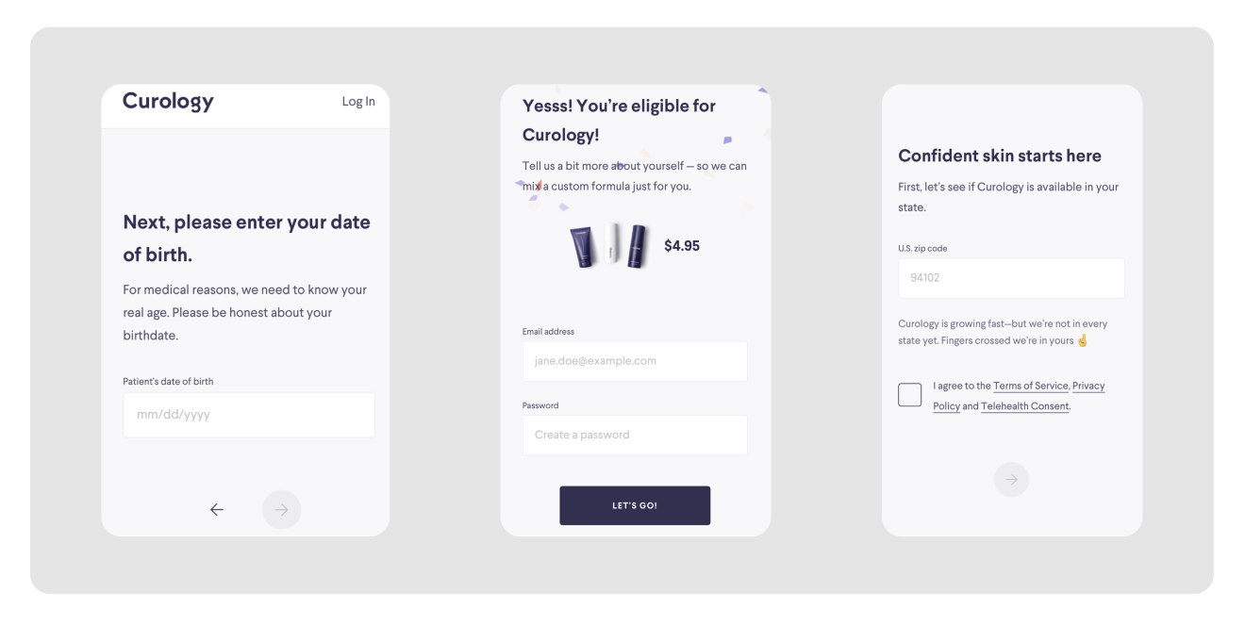
Task: Click forward arrow on date of birth screen
Action: coord(282,510)
